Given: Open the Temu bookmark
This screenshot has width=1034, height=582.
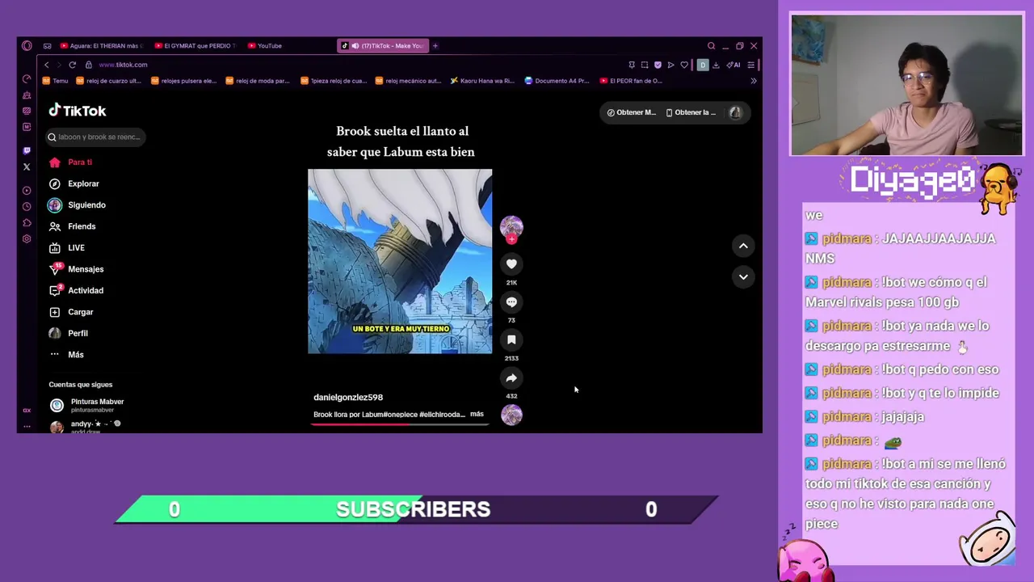Looking at the screenshot, I should point(56,81).
